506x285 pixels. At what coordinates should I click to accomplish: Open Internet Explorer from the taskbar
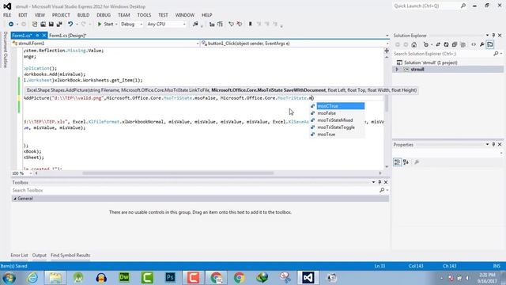point(32,278)
